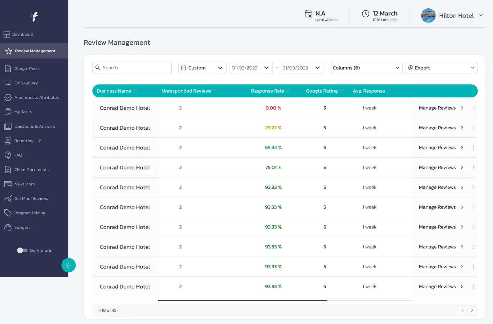Go to next page of results
The width and height of the screenshot is (493, 324).
(472, 310)
